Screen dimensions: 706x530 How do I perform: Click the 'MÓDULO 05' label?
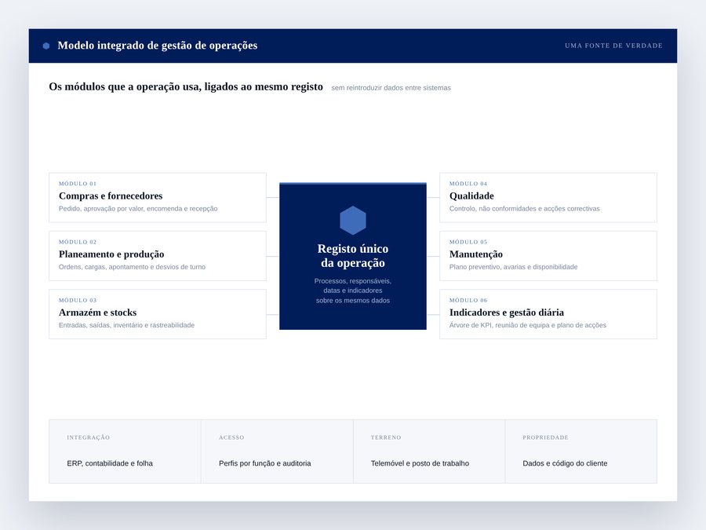coord(468,242)
